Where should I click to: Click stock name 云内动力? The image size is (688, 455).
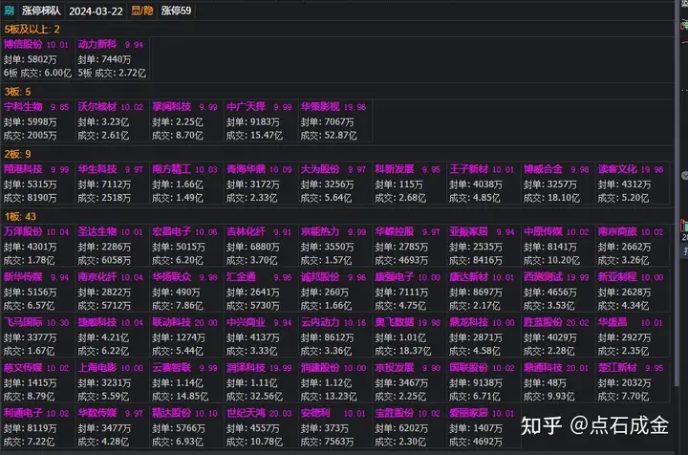click(320, 322)
